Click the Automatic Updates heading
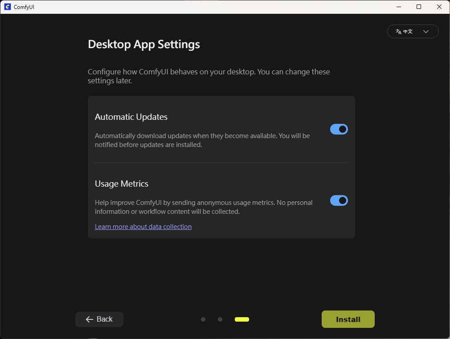450x339 pixels. pyautogui.click(x=131, y=117)
